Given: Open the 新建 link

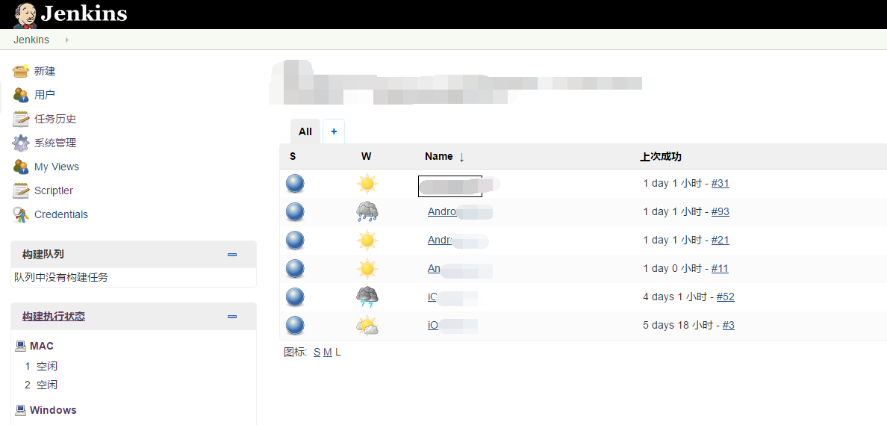Looking at the screenshot, I should point(45,71).
